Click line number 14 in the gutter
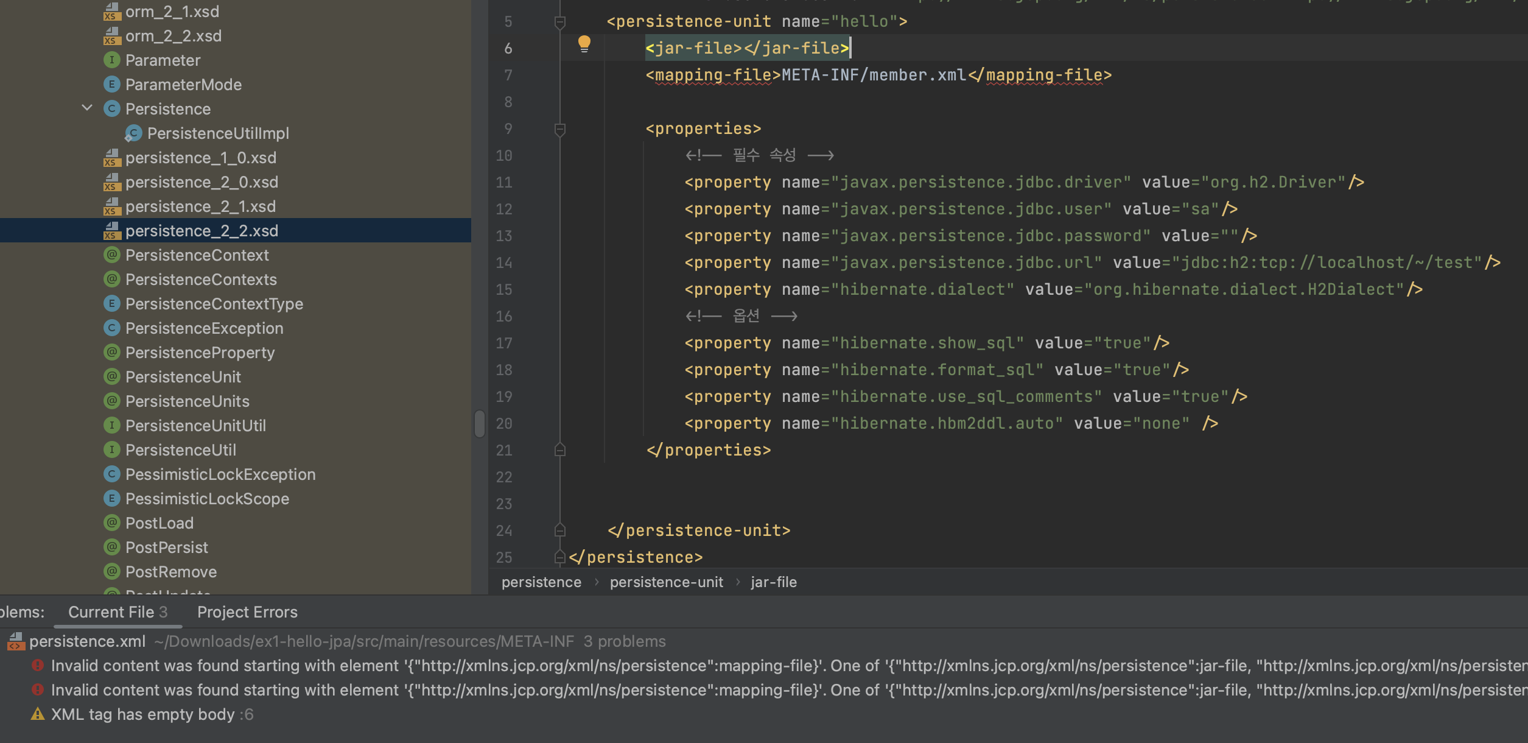Screen dimensions: 1528x743 click(504, 262)
